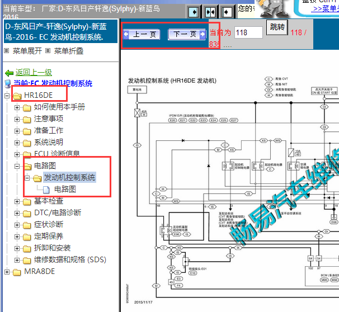Click 菜单折叠 to collapse all menus

coord(69,51)
